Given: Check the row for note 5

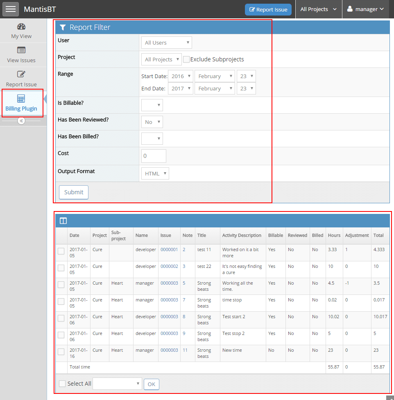Looking at the screenshot, I should tap(61, 285).
